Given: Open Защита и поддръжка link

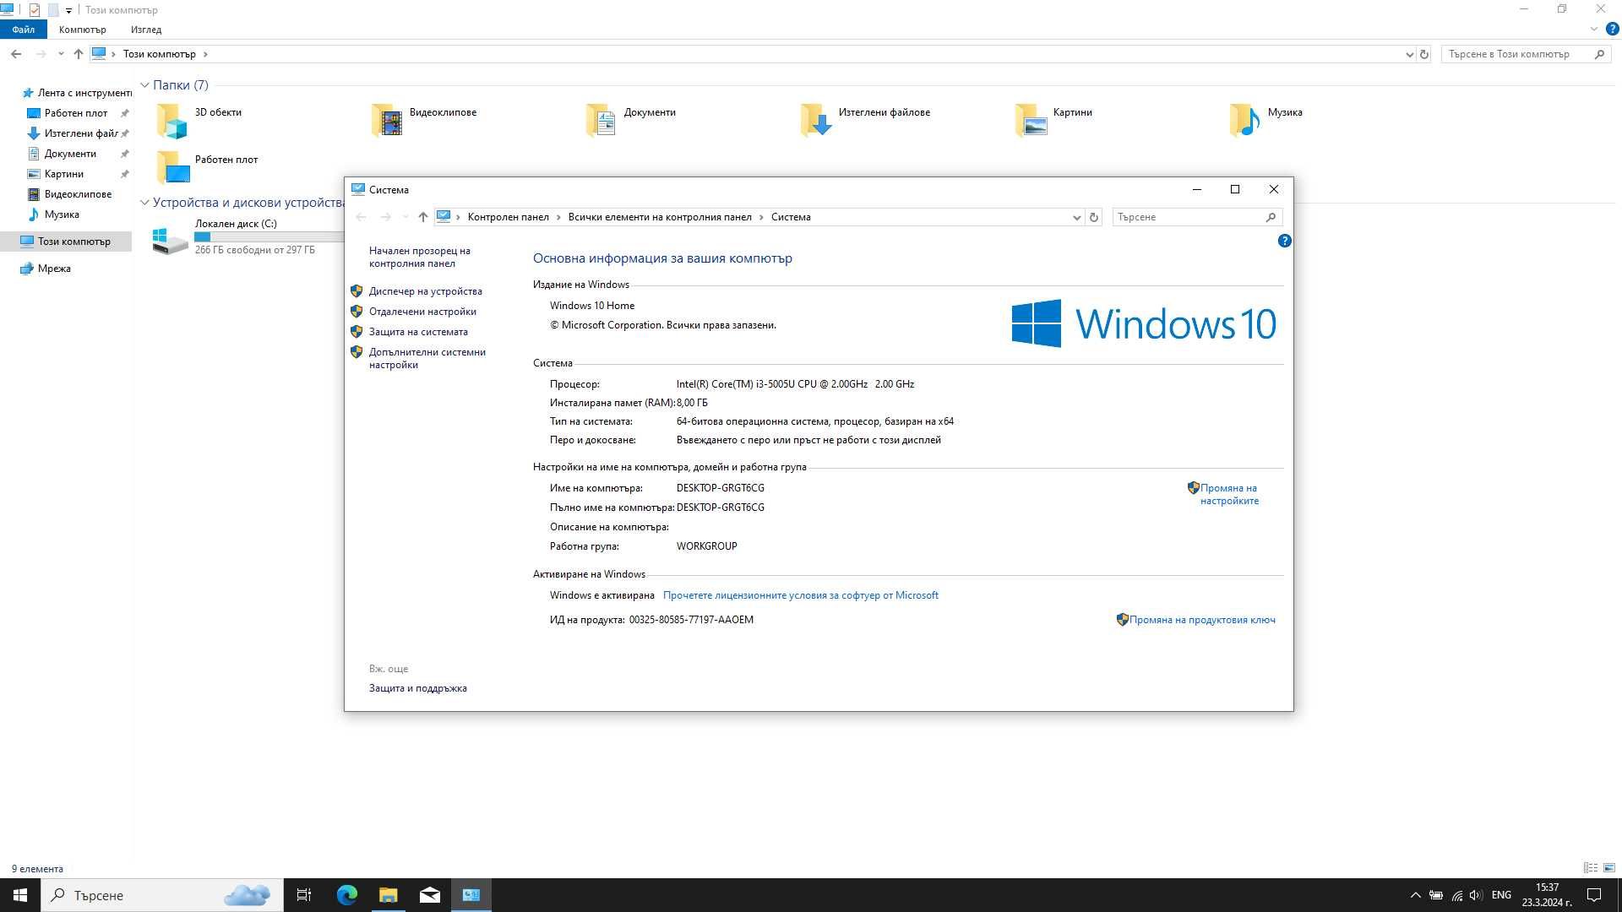Looking at the screenshot, I should coord(417,688).
